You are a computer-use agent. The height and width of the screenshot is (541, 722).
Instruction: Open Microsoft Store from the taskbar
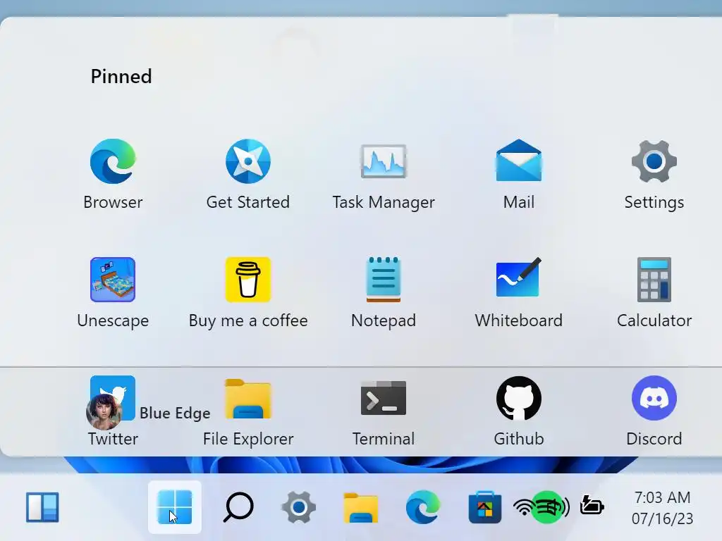tap(485, 507)
